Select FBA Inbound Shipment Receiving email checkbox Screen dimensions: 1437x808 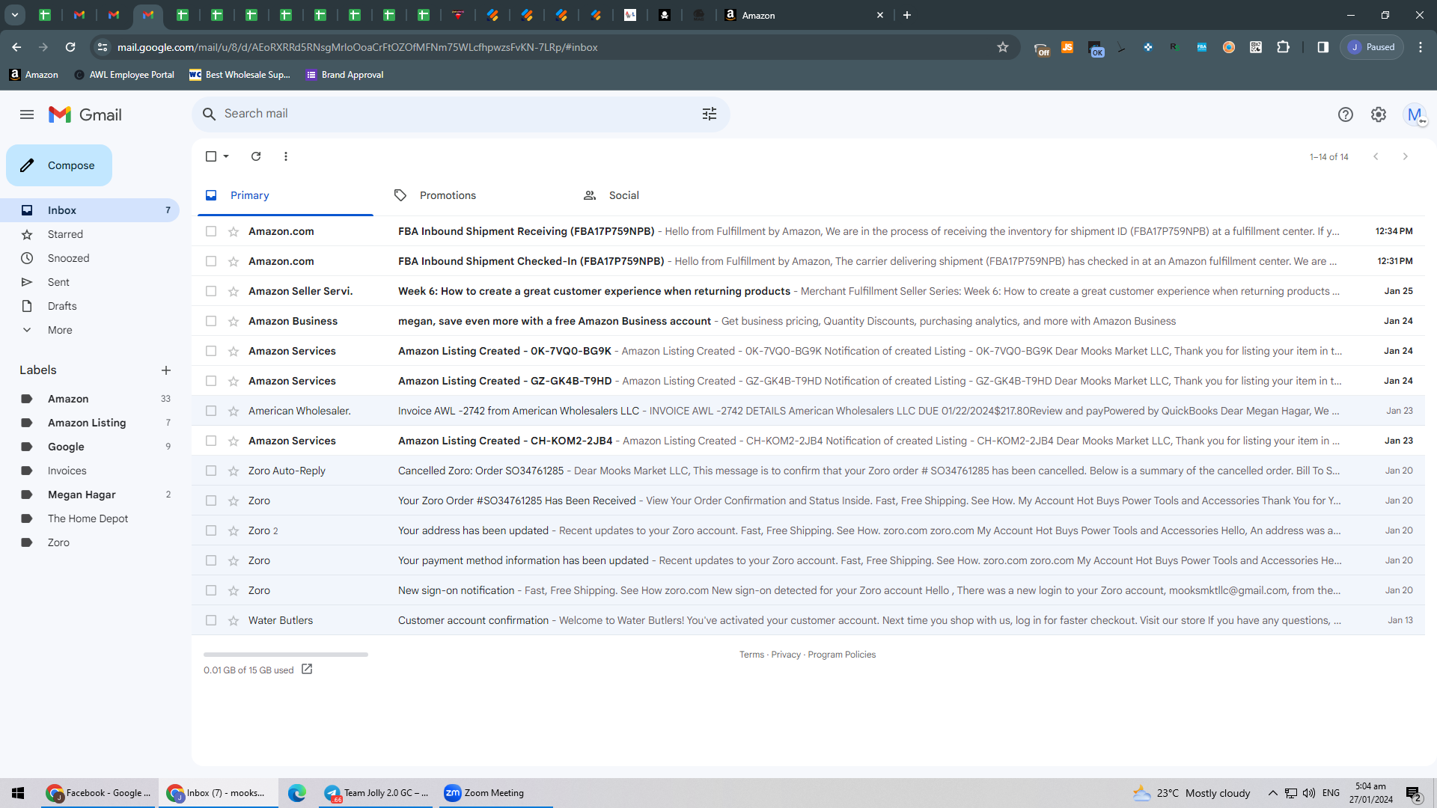211,231
